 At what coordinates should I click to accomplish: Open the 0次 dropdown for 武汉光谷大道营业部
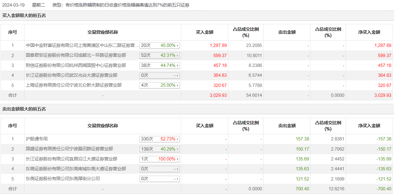coord(159,75)
